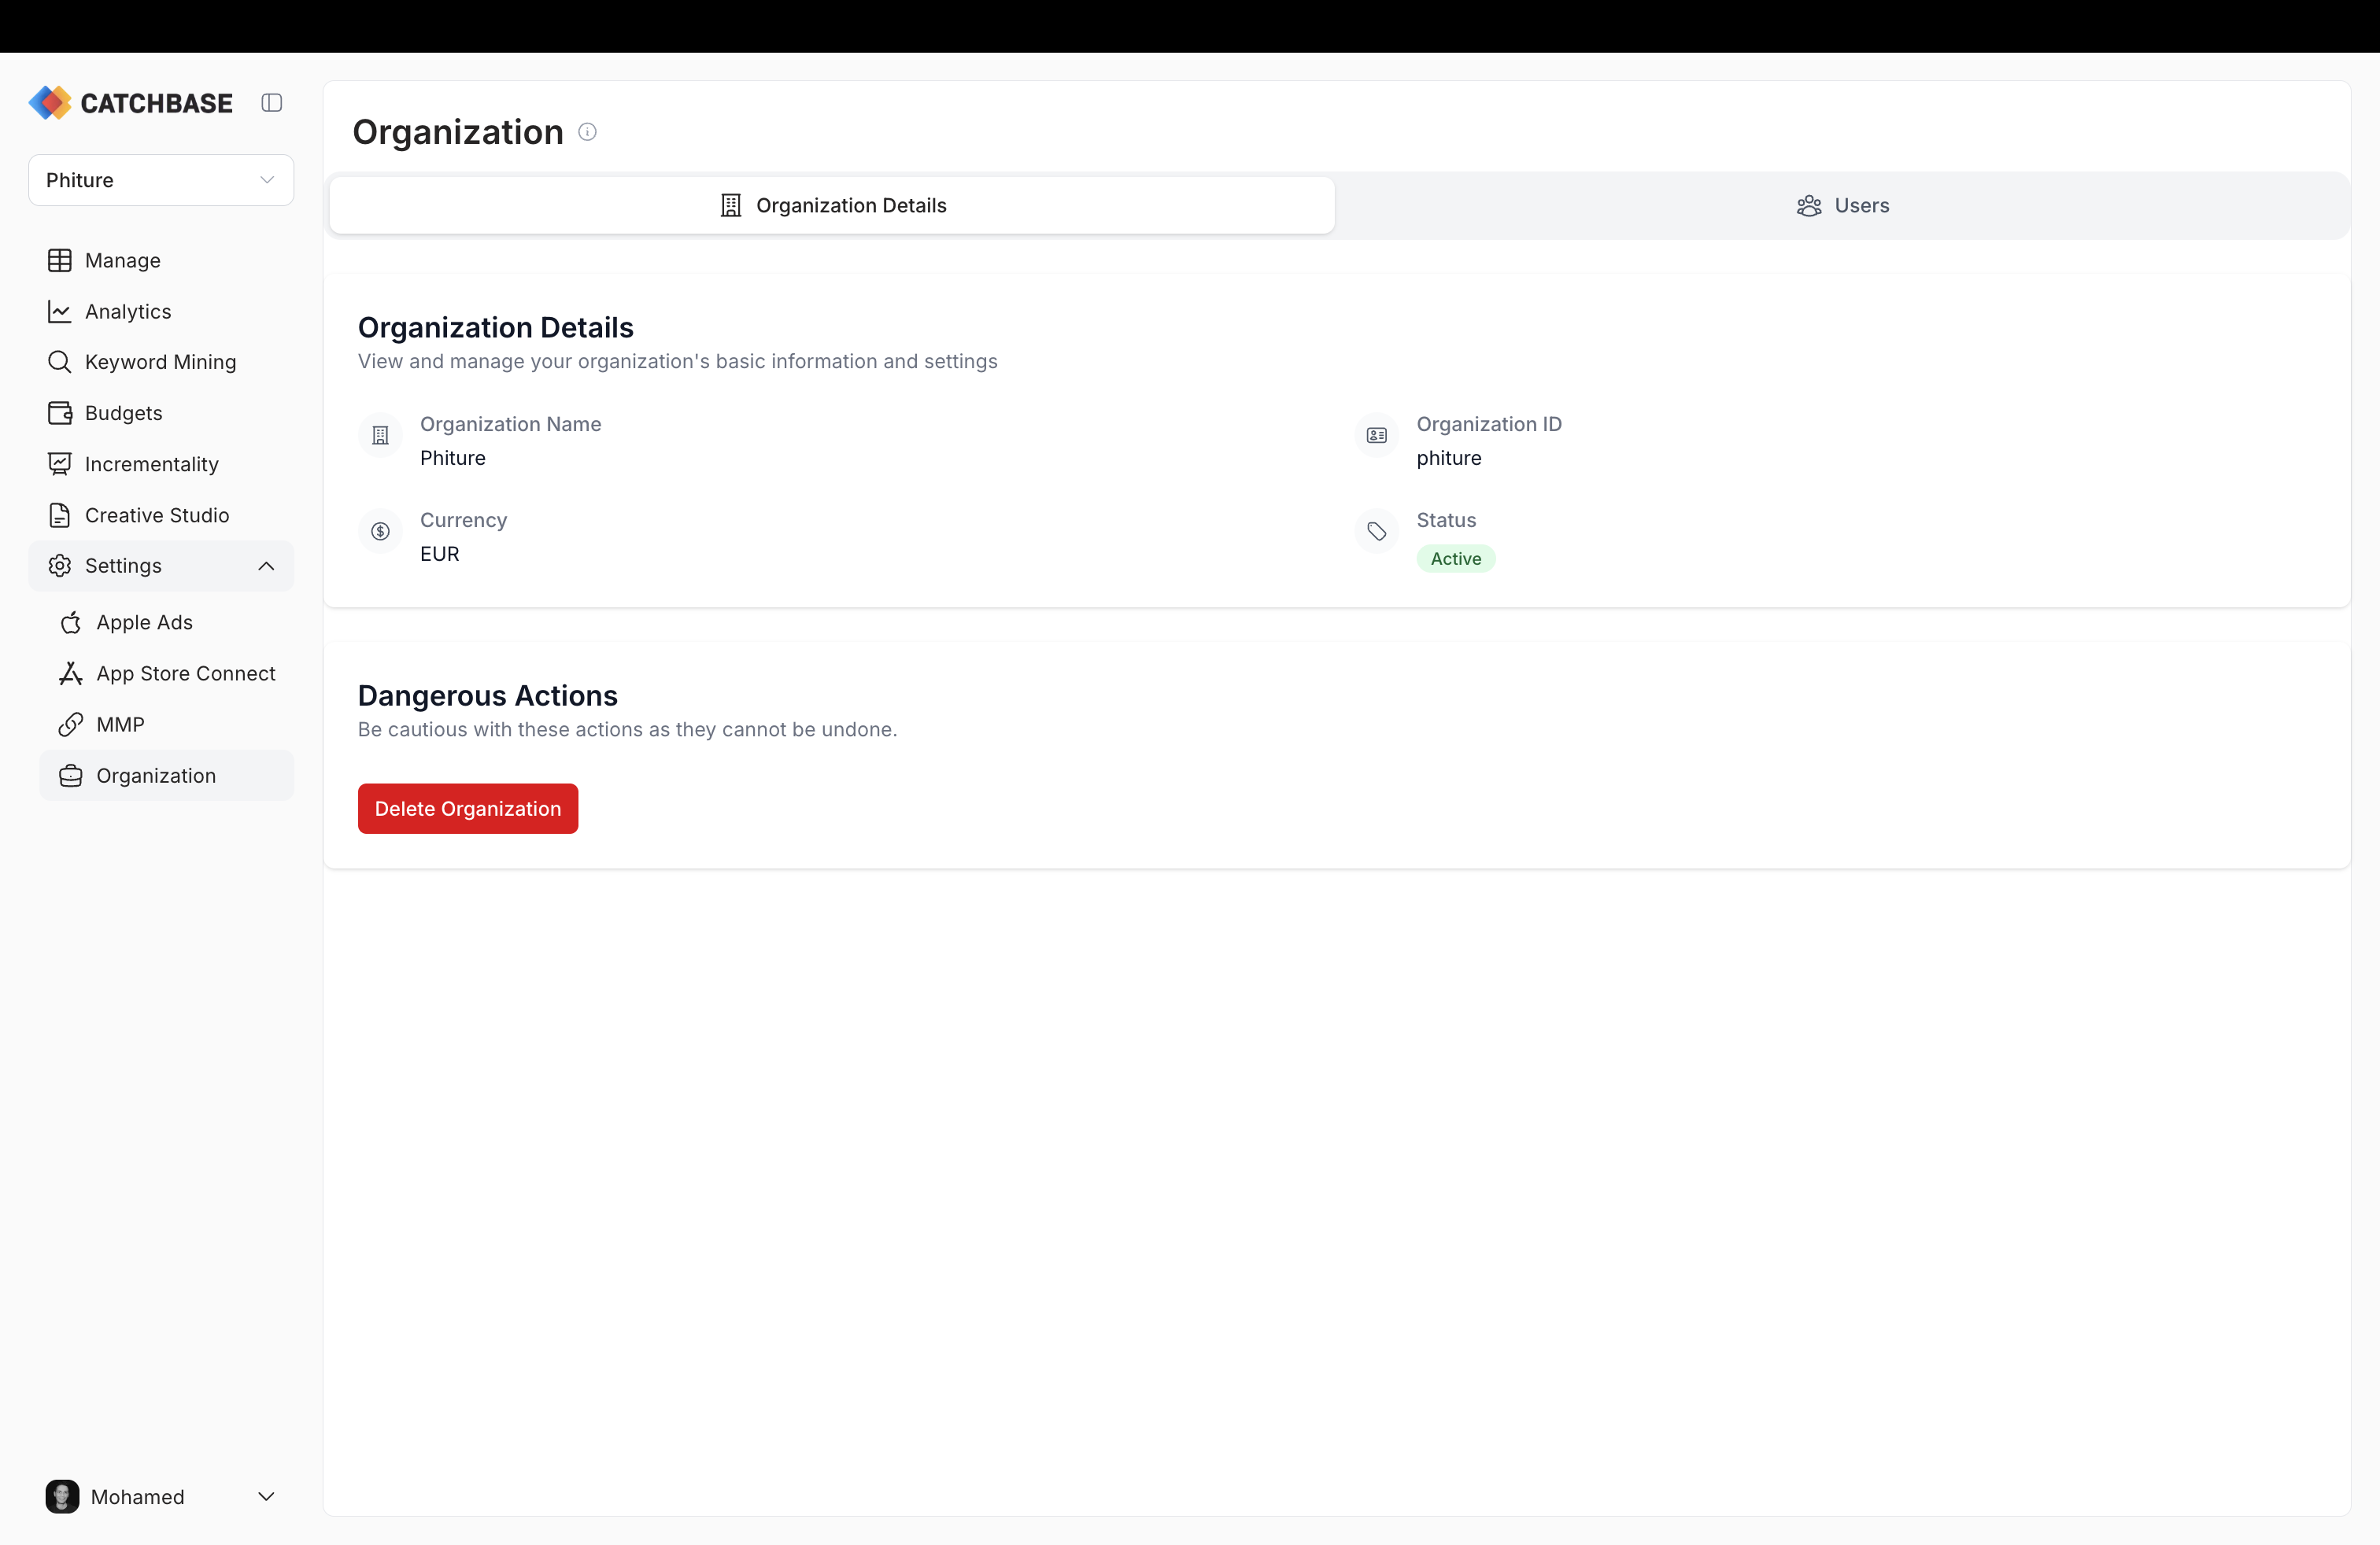
Task: Click the Creative Studio document icon
Action: tap(60, 514)
